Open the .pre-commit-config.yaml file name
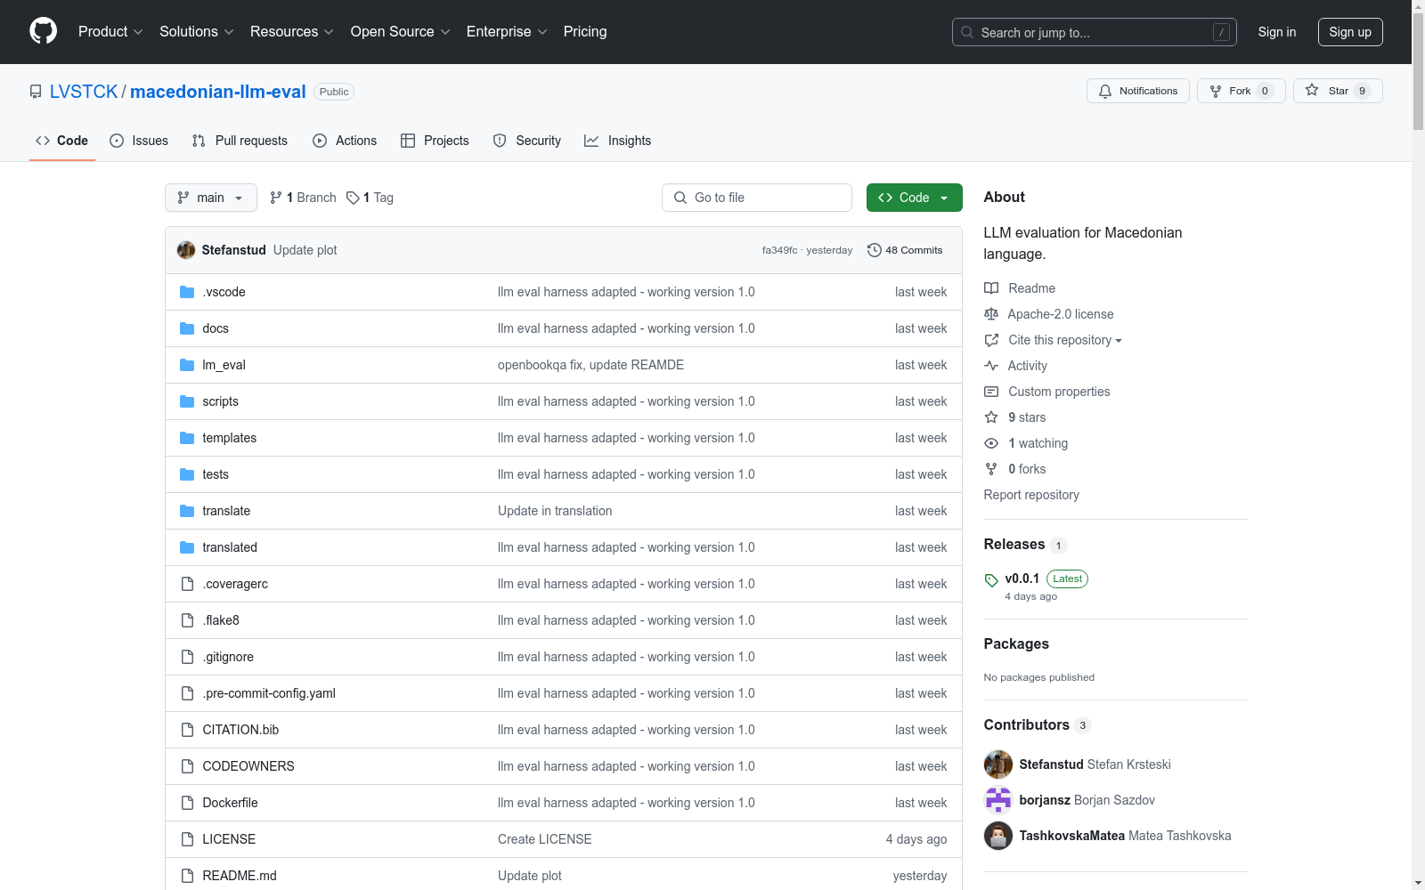 point(269,693)
